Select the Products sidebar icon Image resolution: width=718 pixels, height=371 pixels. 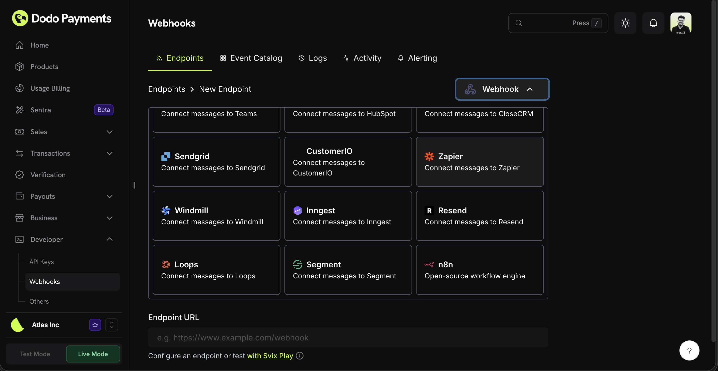19,66
